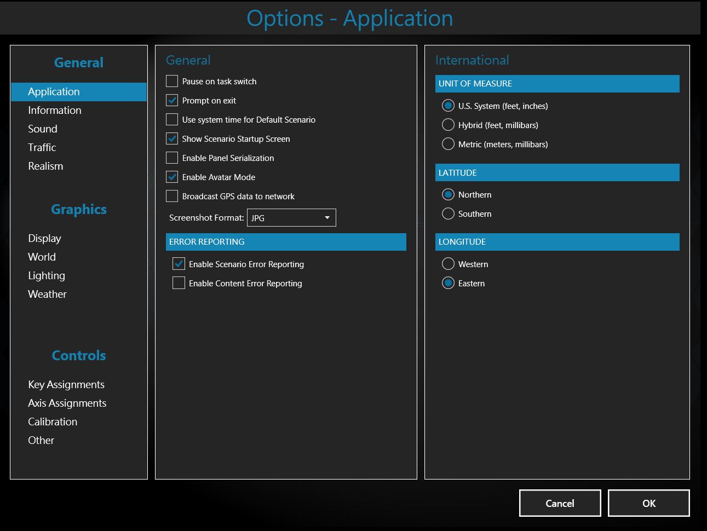The width and height of the screenshot is (707, 531).
Task: Switch longitude to Western
Action: coord(448,264)
